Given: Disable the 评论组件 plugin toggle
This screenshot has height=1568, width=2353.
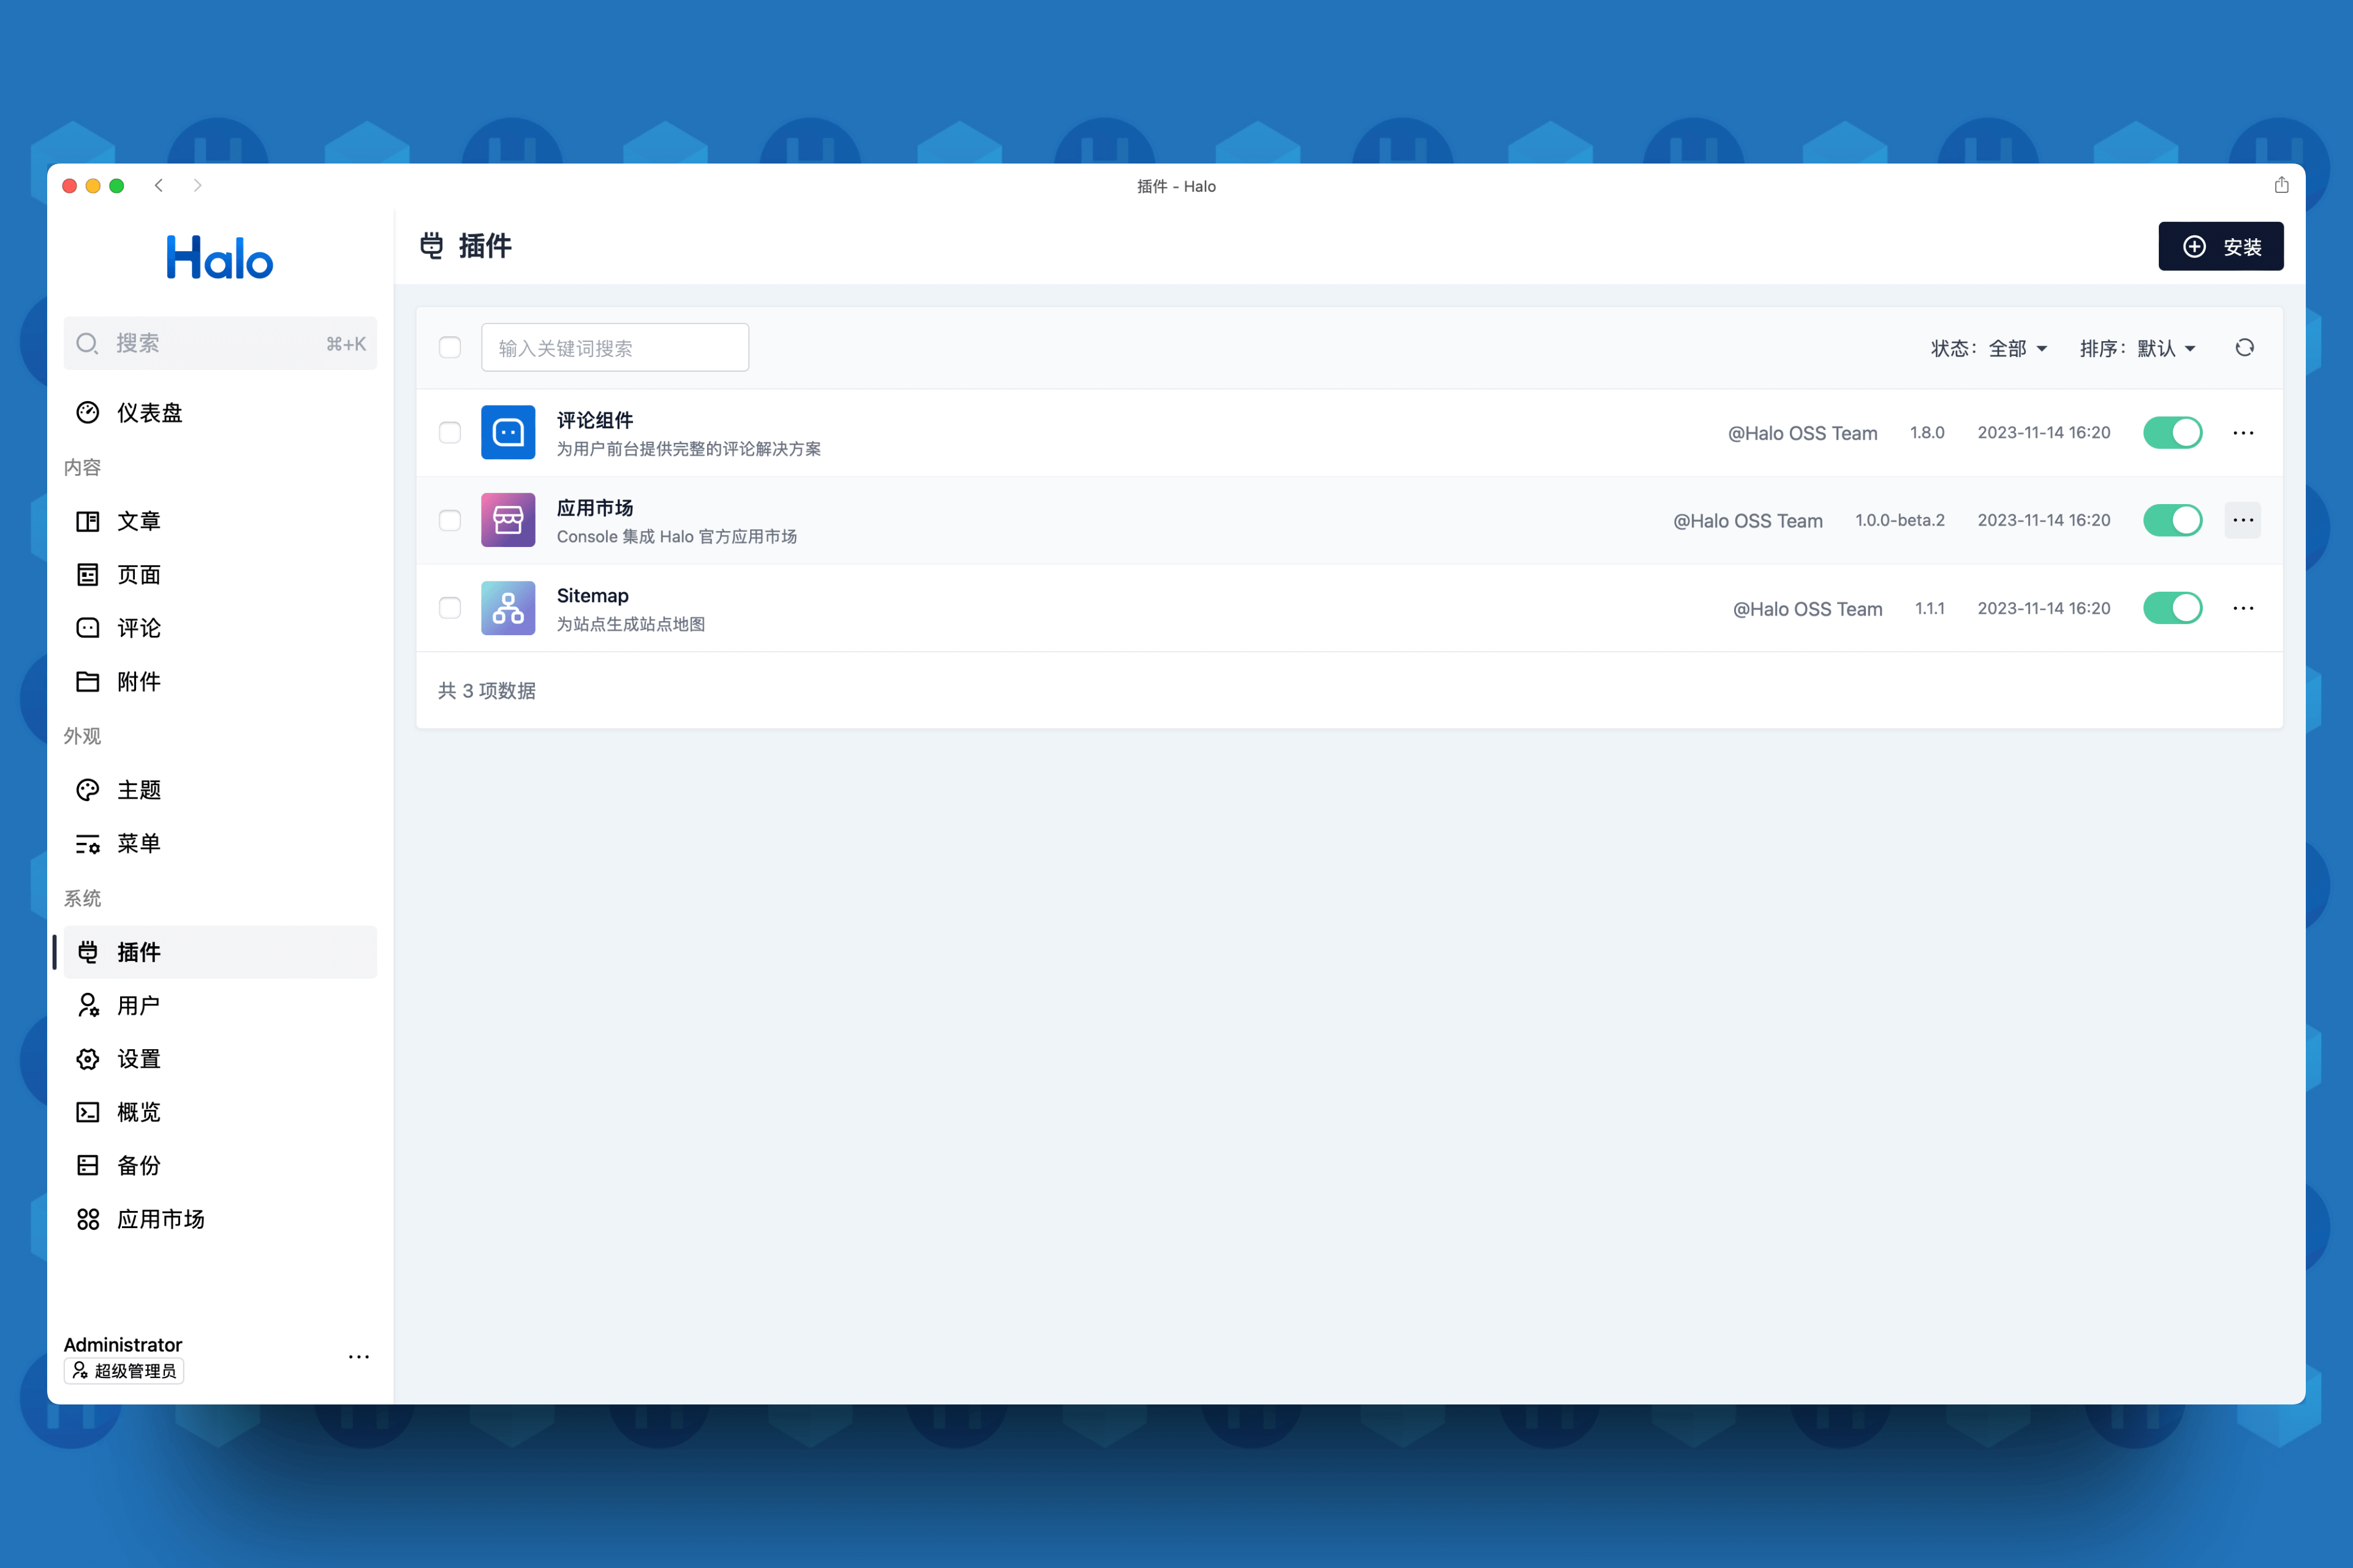Looking at the screenshot, I should tap(2173, 433).
